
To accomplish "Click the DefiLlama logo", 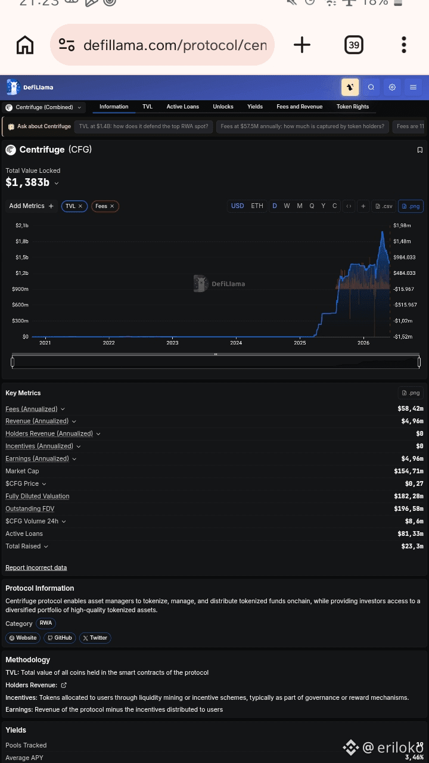I will coord(30,87).
